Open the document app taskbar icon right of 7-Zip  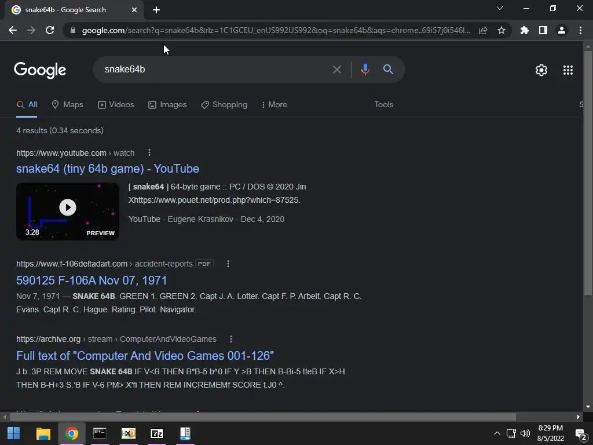(x=185, y=433)
